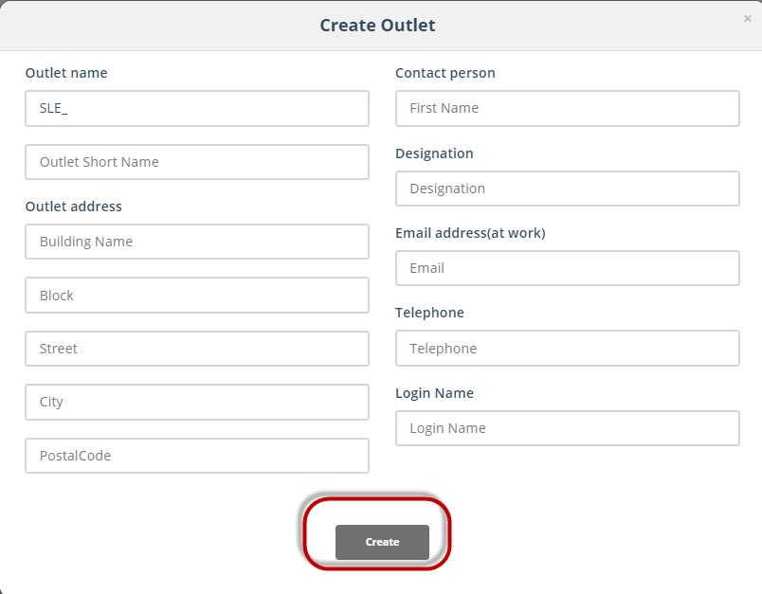The image size is (762, 594).
Task: Click the Login Name input field
Action: coord(567,428)
